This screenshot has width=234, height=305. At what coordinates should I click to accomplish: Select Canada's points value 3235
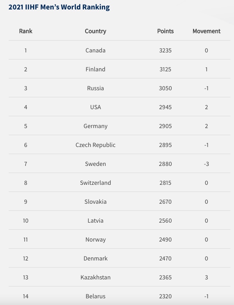pyautogui.click(x=165, y=50)
